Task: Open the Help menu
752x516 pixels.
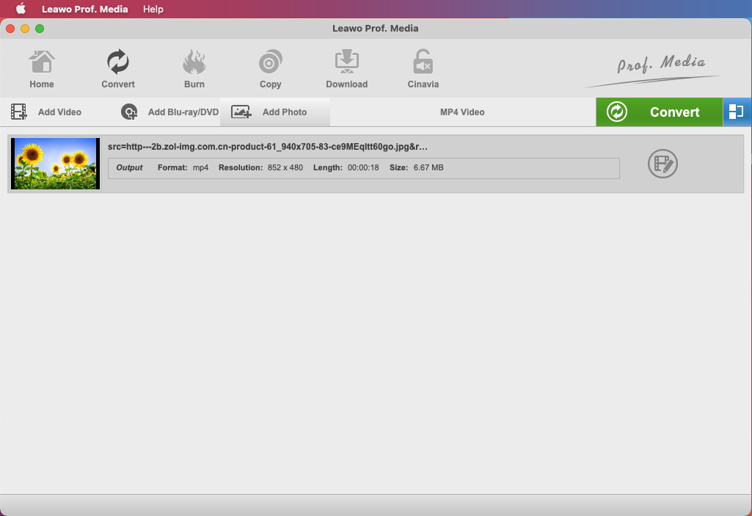Action: (153, 9)
